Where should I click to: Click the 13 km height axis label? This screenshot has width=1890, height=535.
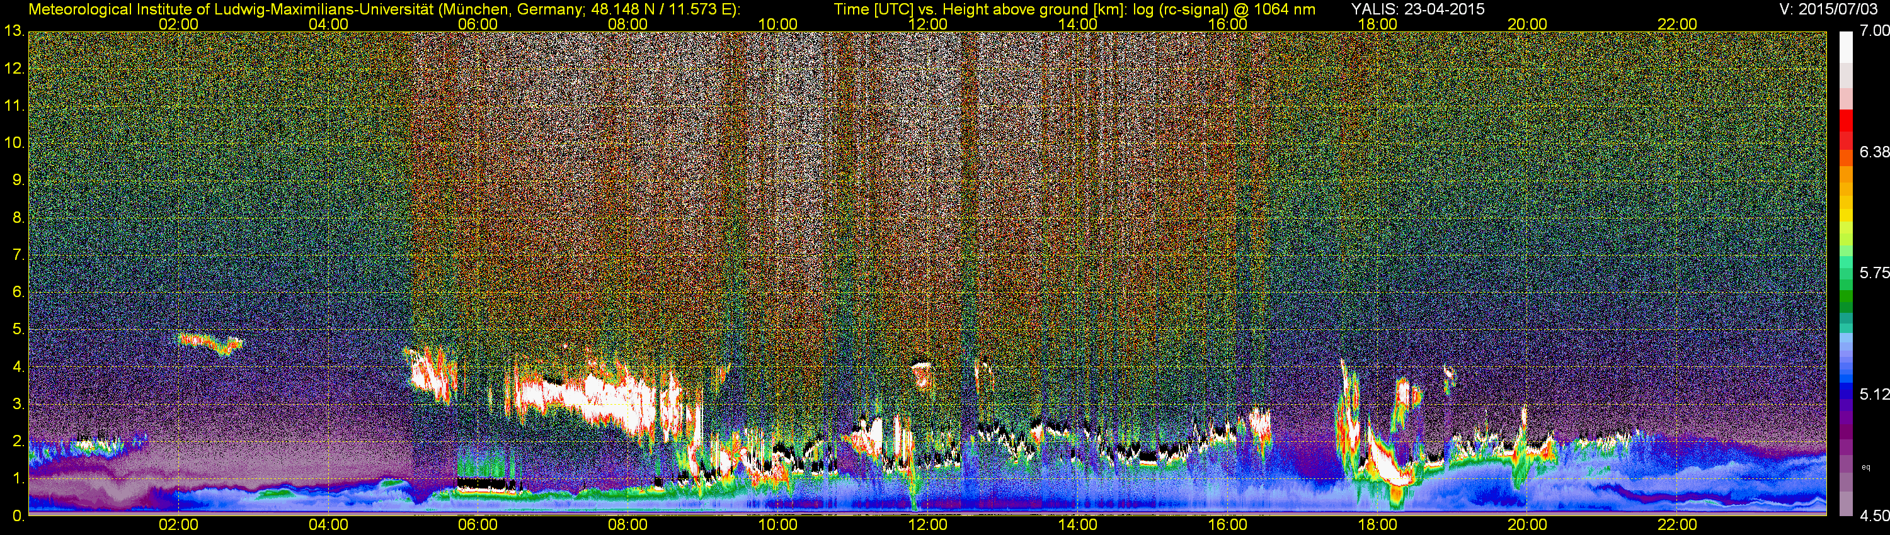[14, 31]
